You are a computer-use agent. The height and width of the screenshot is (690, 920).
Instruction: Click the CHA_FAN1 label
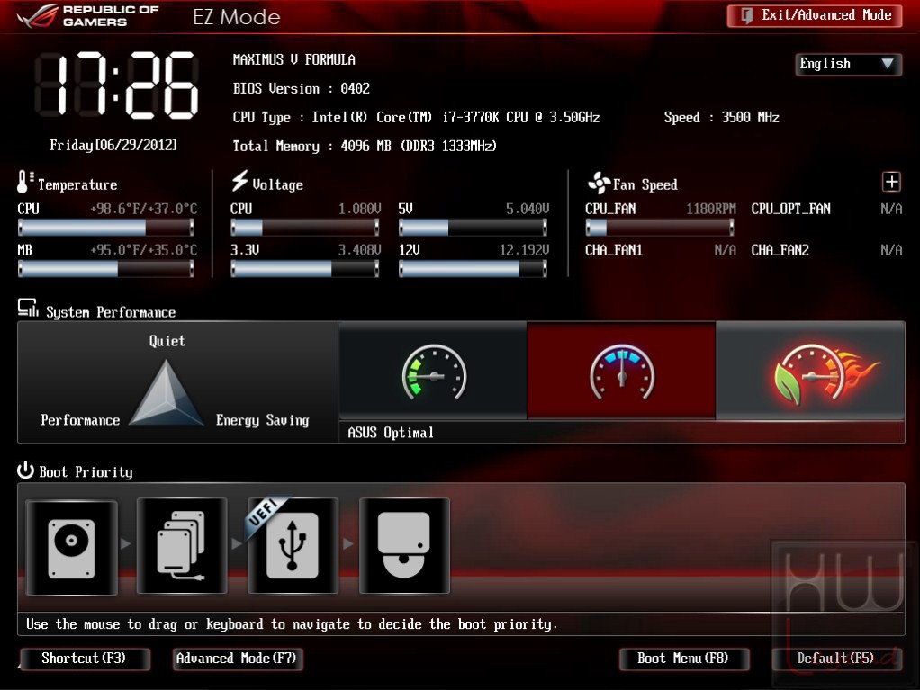tap(614, 250)
